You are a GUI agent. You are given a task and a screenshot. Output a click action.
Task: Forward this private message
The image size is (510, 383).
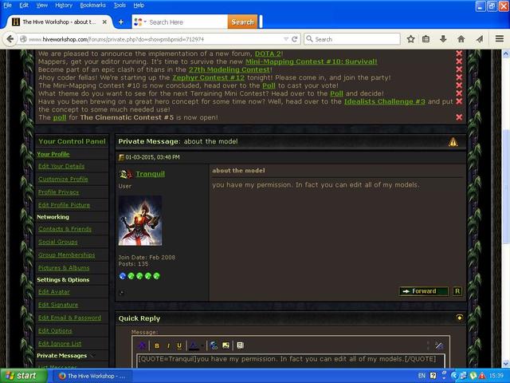click(423, 291)
